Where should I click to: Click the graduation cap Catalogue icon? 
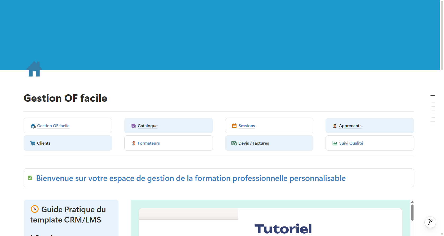tap(133, 126)
